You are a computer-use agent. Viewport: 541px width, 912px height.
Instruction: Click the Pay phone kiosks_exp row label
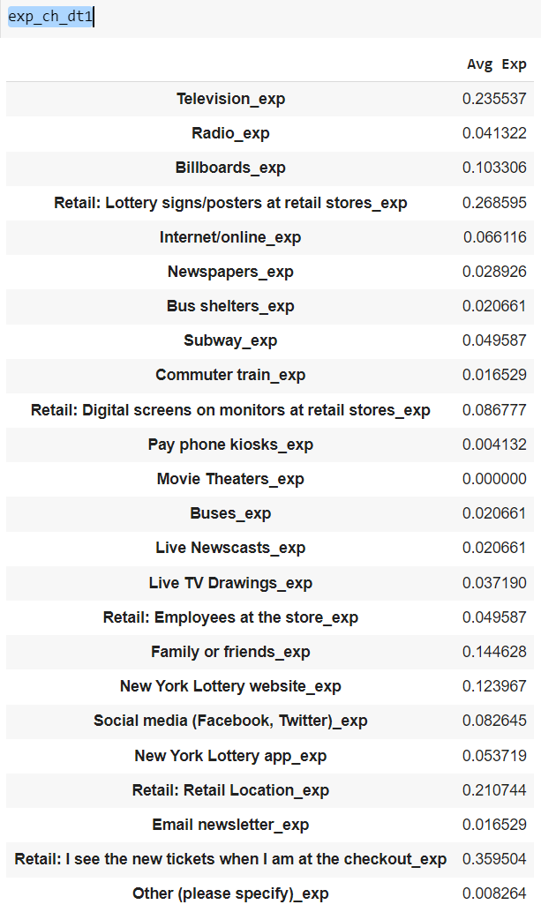click(x=230, y=445)
